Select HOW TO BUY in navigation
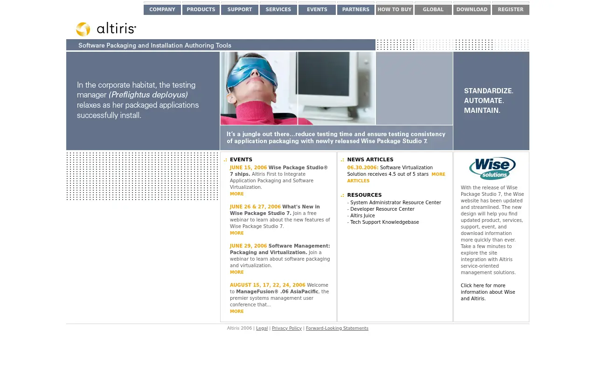Viewport: 597px width, 373px height. (x=395, y=10)
